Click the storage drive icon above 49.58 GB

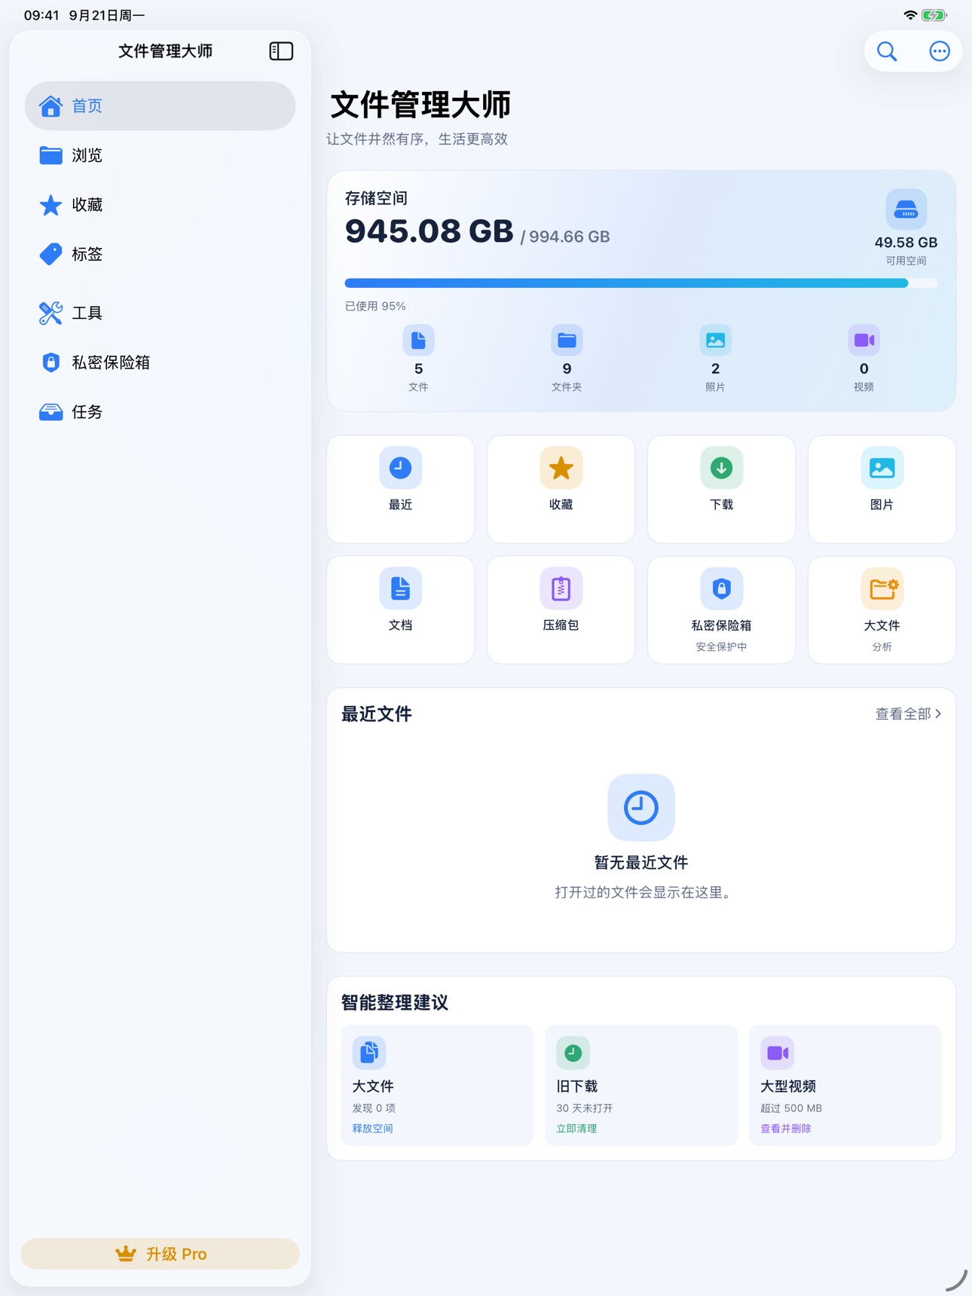[906, 209]
